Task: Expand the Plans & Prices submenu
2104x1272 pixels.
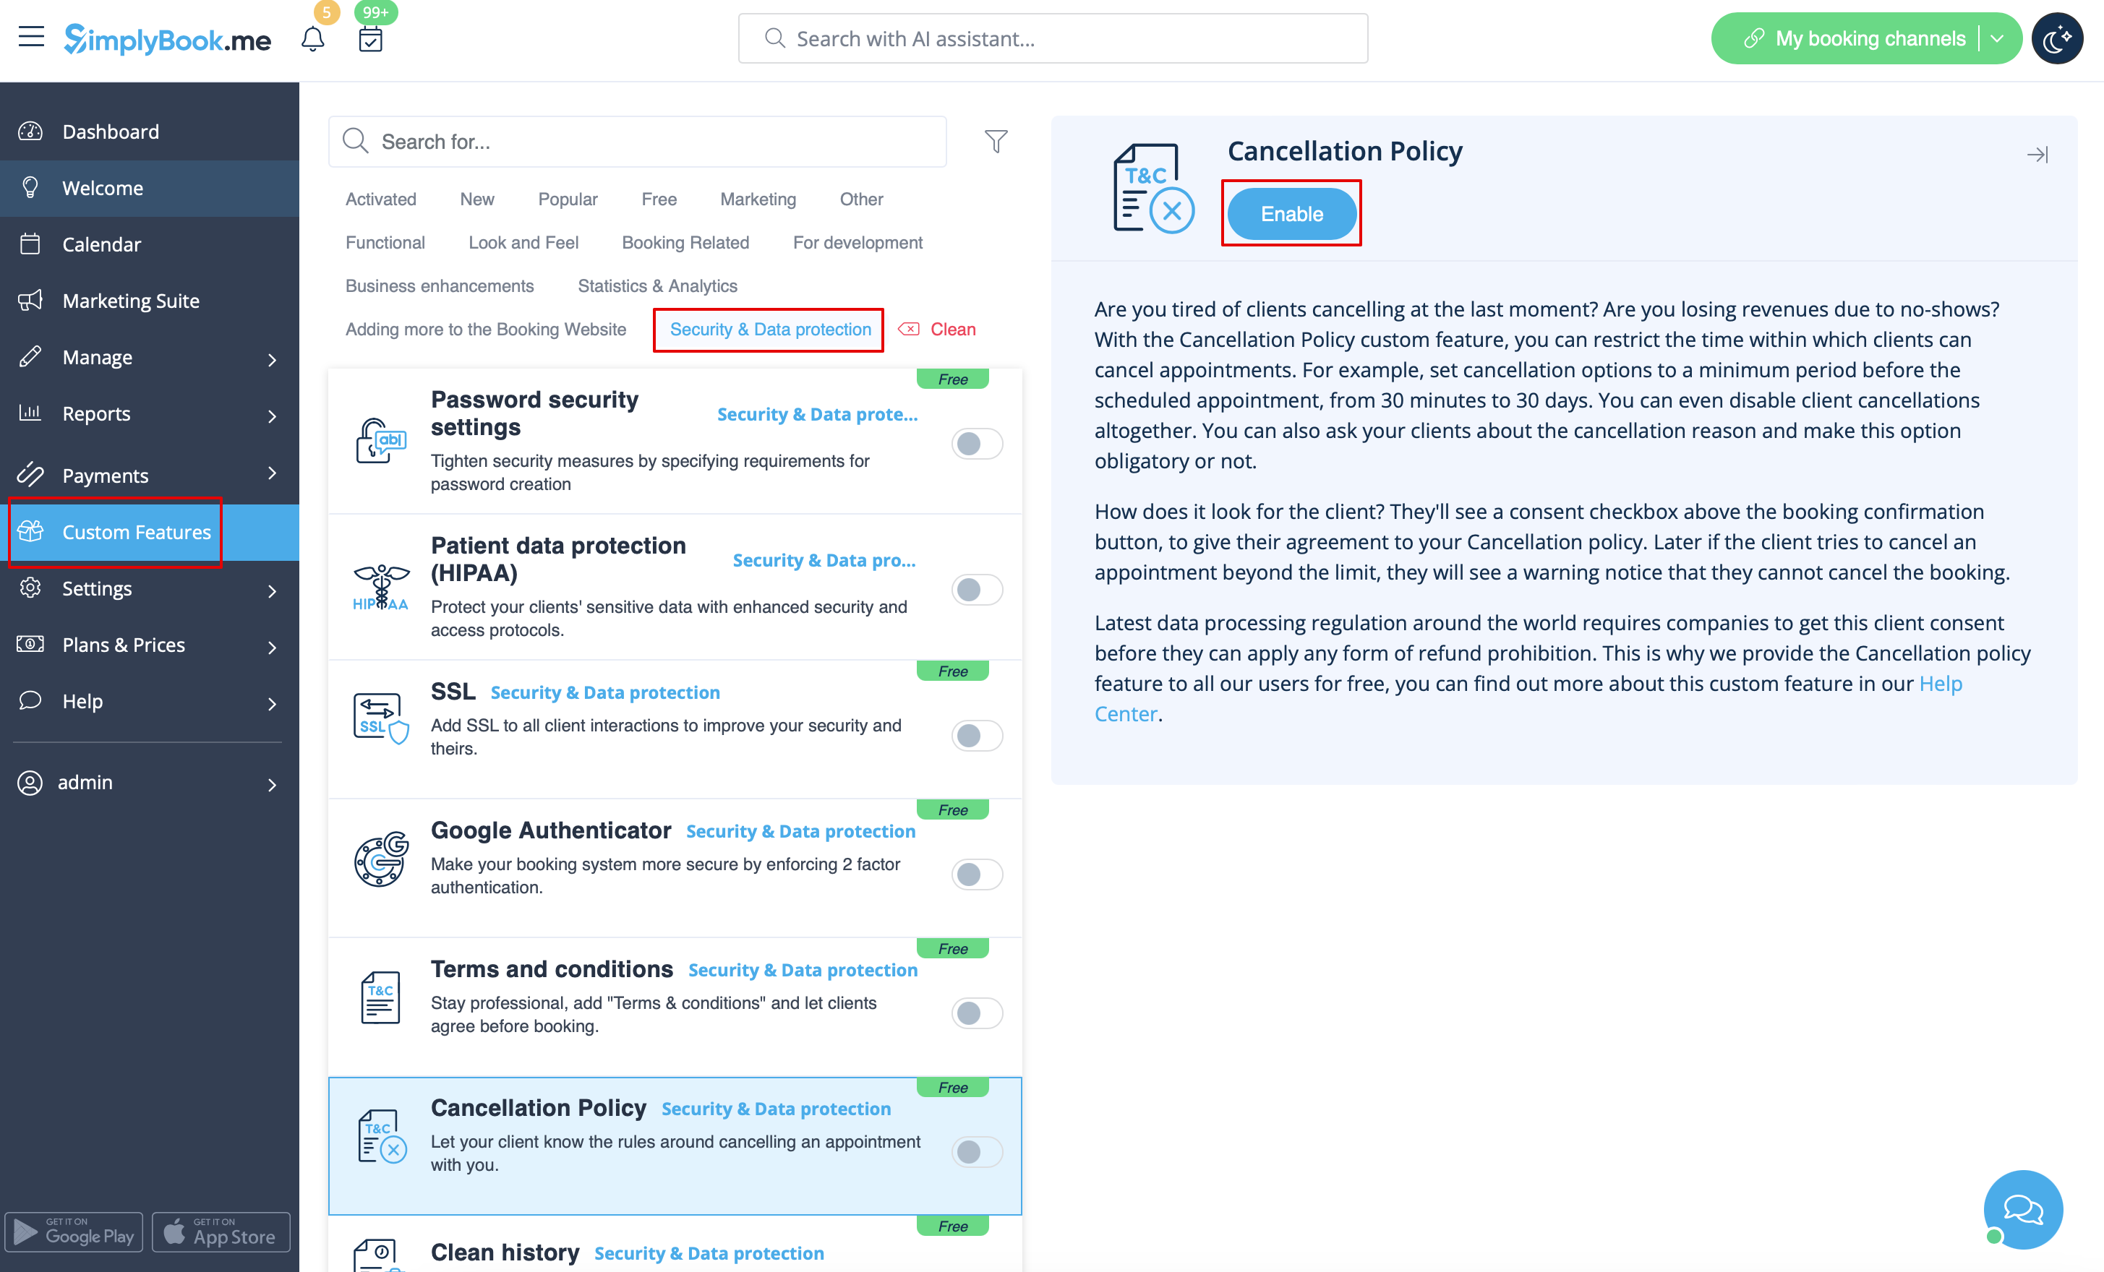Action: 273,647
